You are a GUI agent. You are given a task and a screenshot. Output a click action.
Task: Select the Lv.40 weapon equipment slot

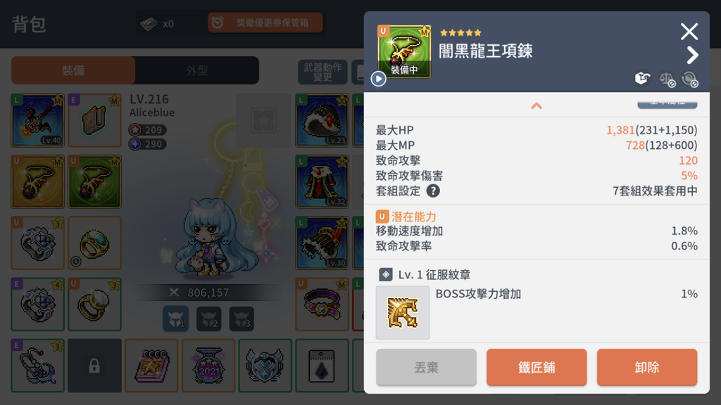click(38, 120)
